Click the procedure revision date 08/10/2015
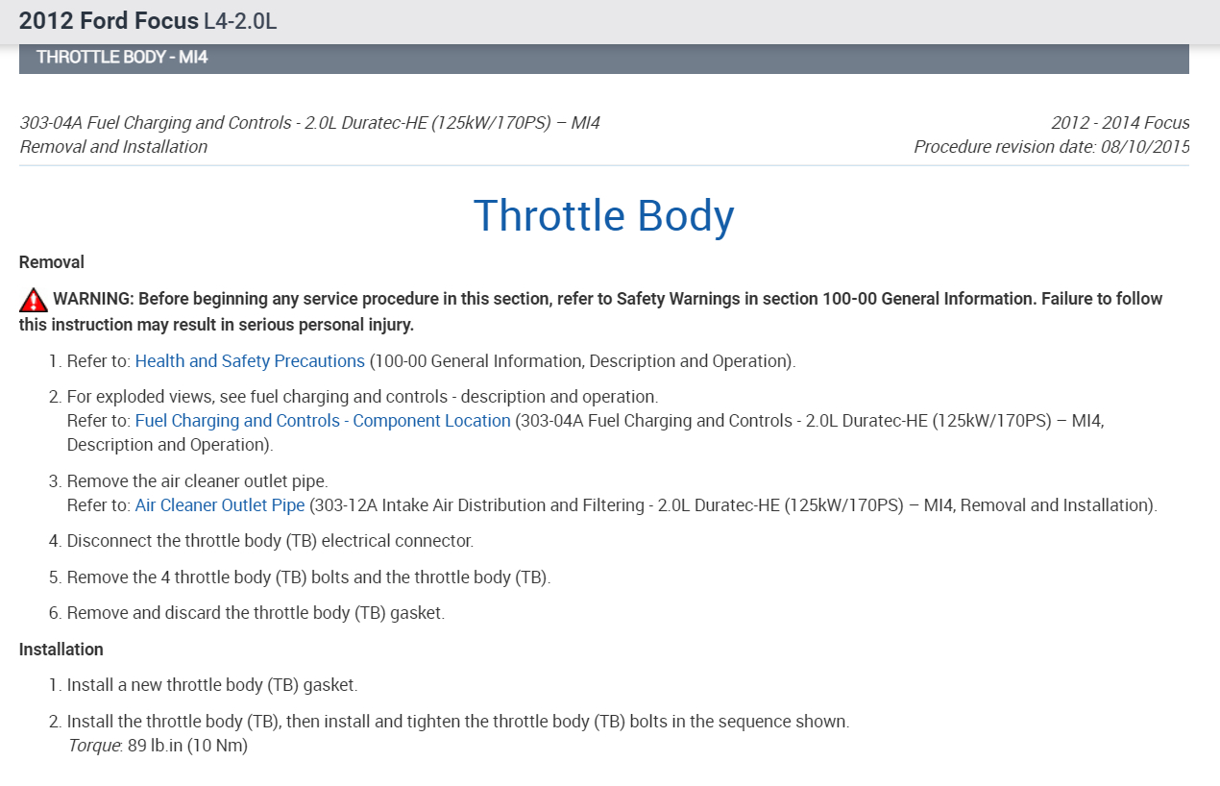The width and height of the screenshot is (1220, 786). (1052, 147)
